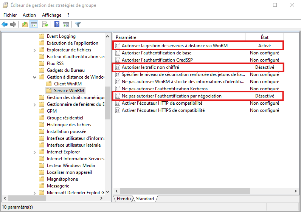
Task: Click the Event Logging folder icon
Action: (x=42, y=36)
